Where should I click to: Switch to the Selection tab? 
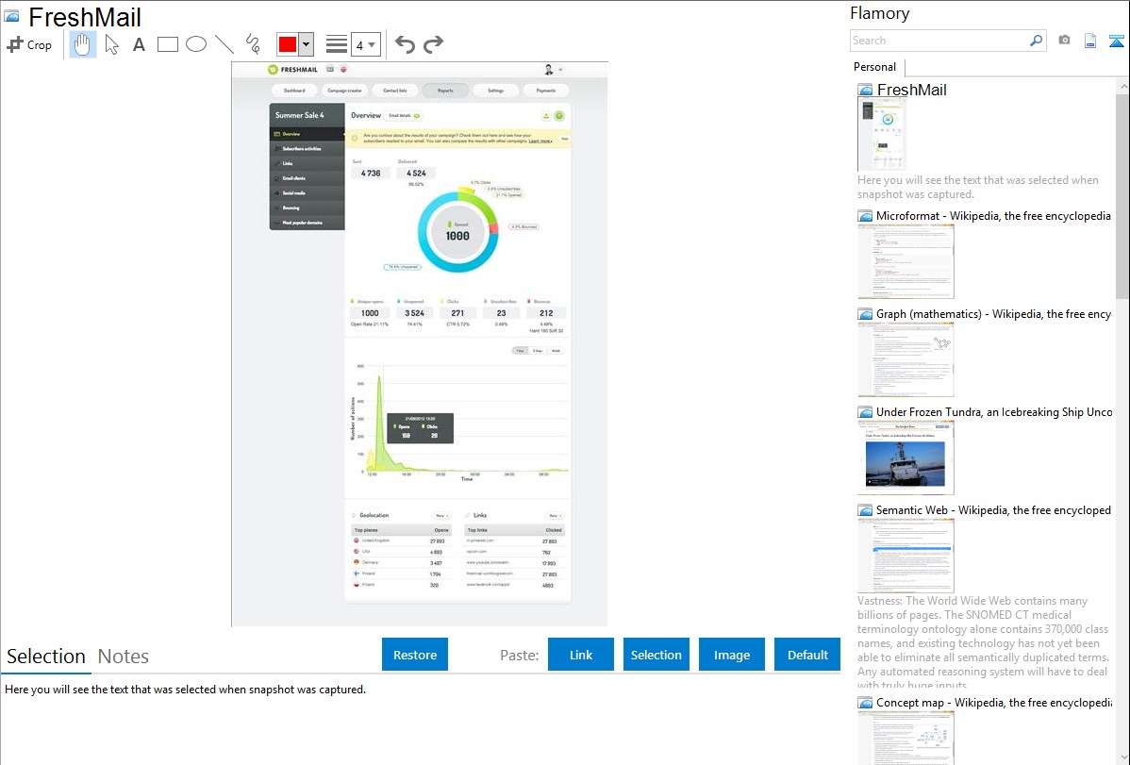pyautogui.click(x=46, y=657)
